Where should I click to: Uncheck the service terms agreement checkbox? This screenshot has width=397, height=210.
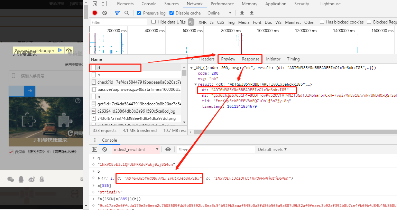(x=11, y=152)
